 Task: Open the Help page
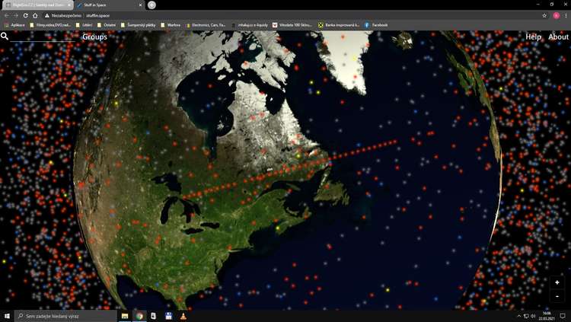[533, 37]
